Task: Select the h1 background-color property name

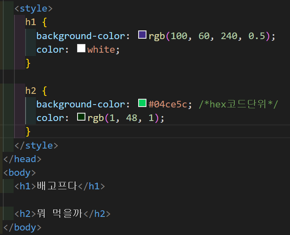Action: 81,36
